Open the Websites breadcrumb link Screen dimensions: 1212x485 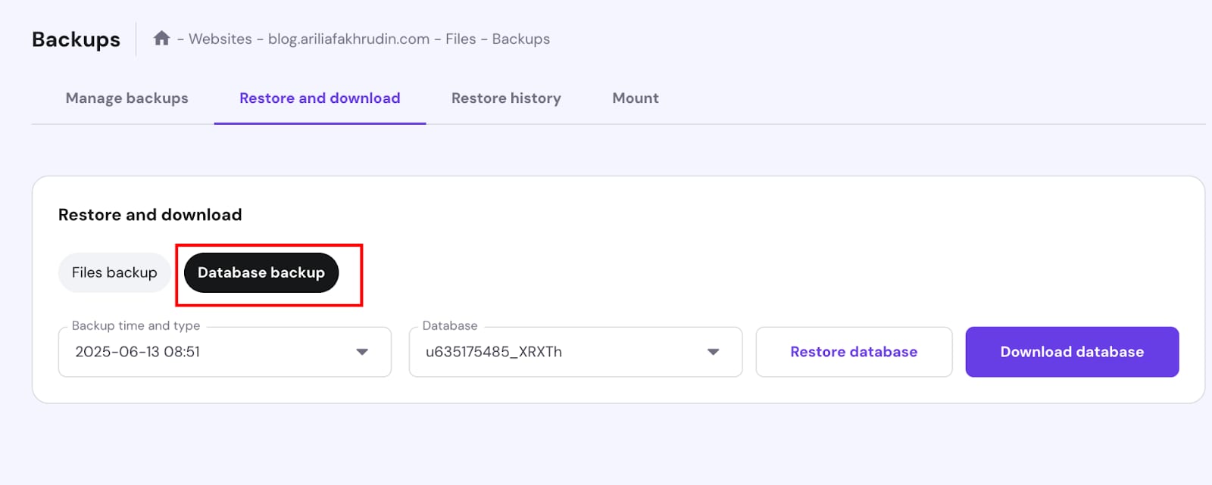220,39
